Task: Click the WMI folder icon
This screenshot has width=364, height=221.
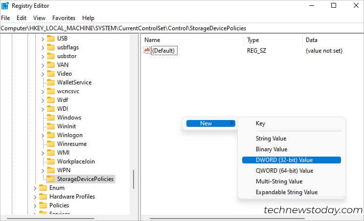Action: click(51, 153)
